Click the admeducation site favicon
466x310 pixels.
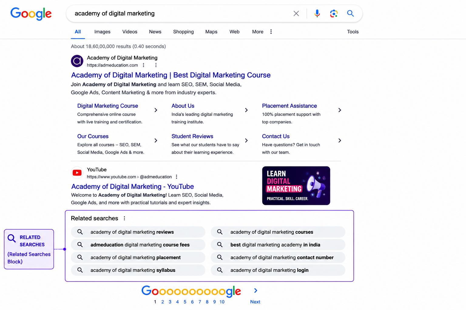(x=77, y=61)
